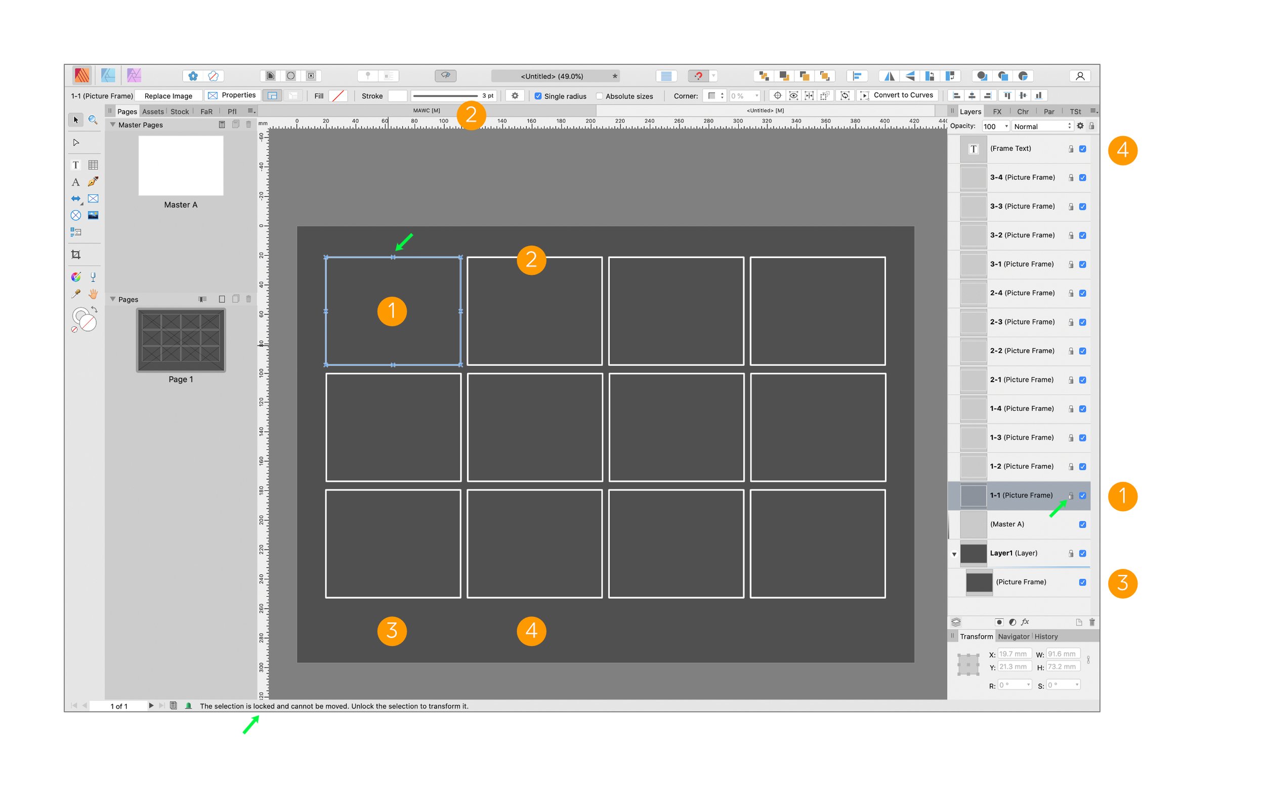Viewport: 1265px width, 791px height.
Task: Click Align Left in context toolbar
Action: [956, 95]
